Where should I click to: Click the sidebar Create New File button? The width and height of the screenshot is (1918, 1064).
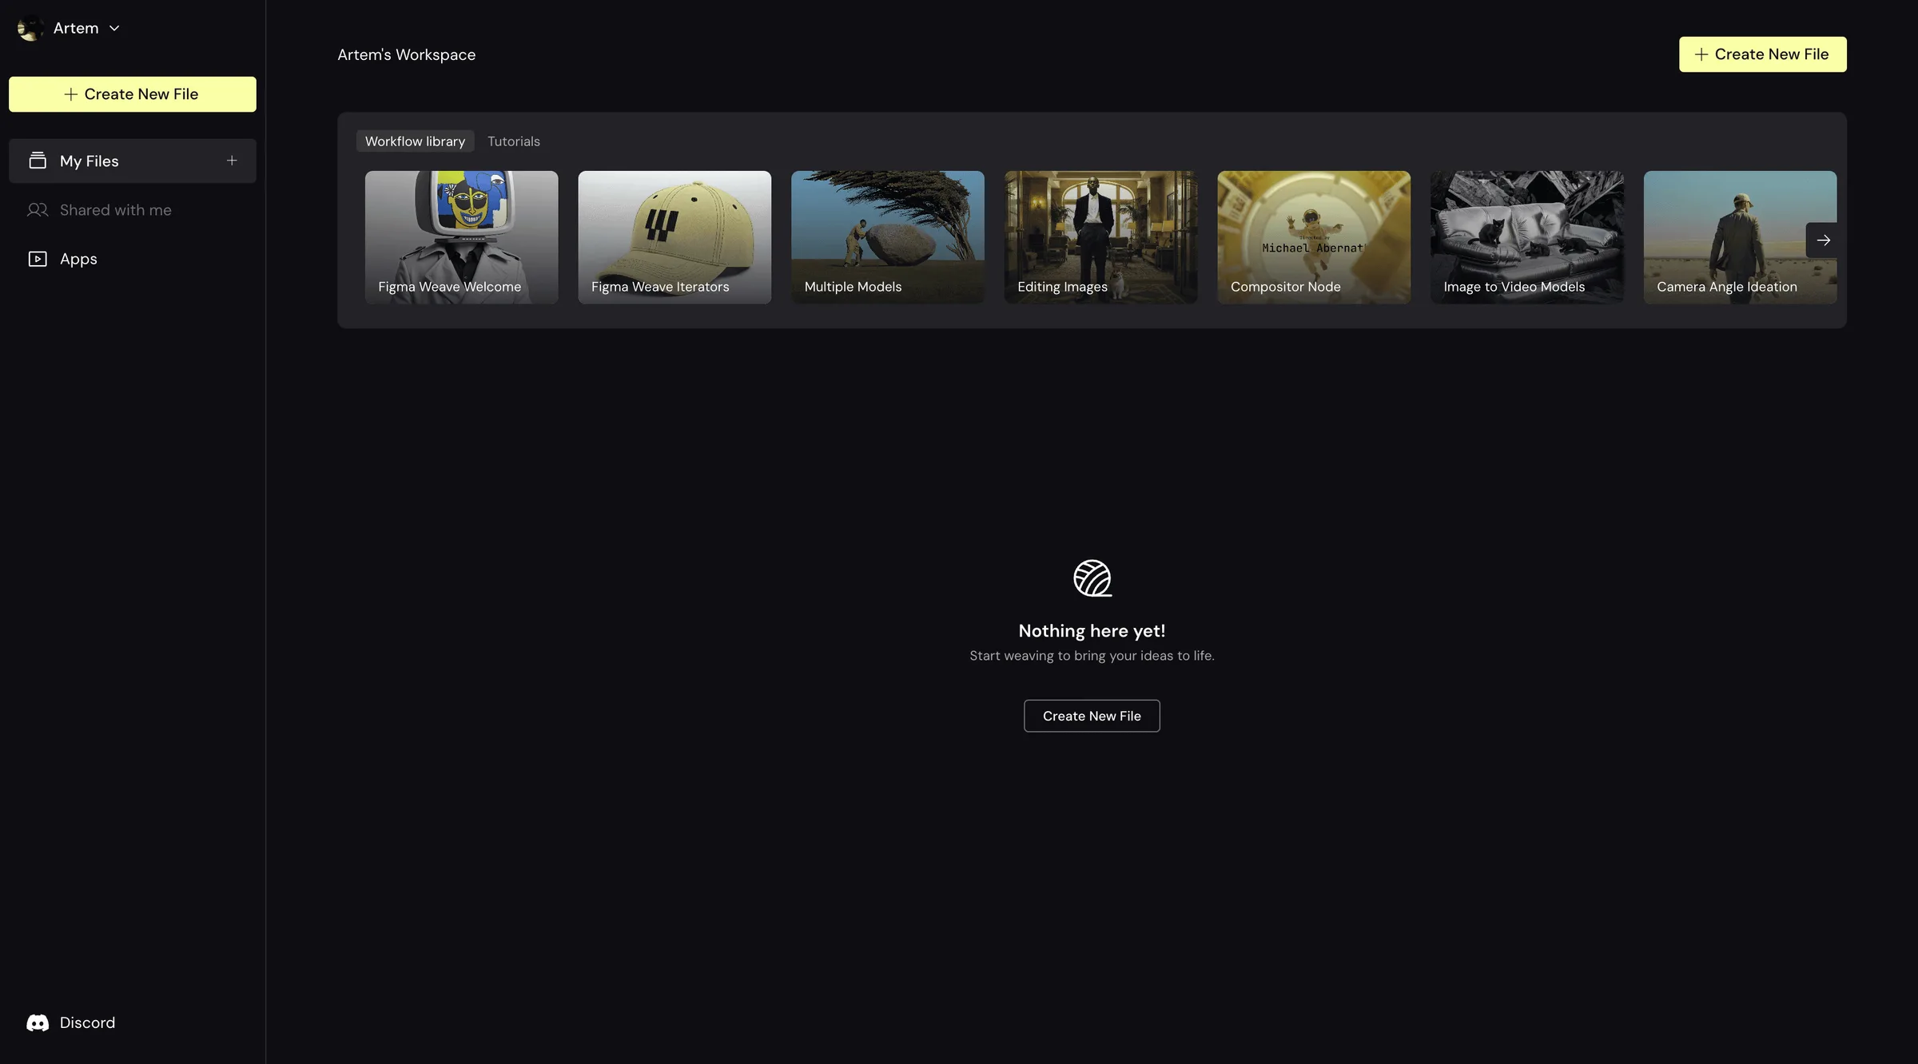pos(133,94)
